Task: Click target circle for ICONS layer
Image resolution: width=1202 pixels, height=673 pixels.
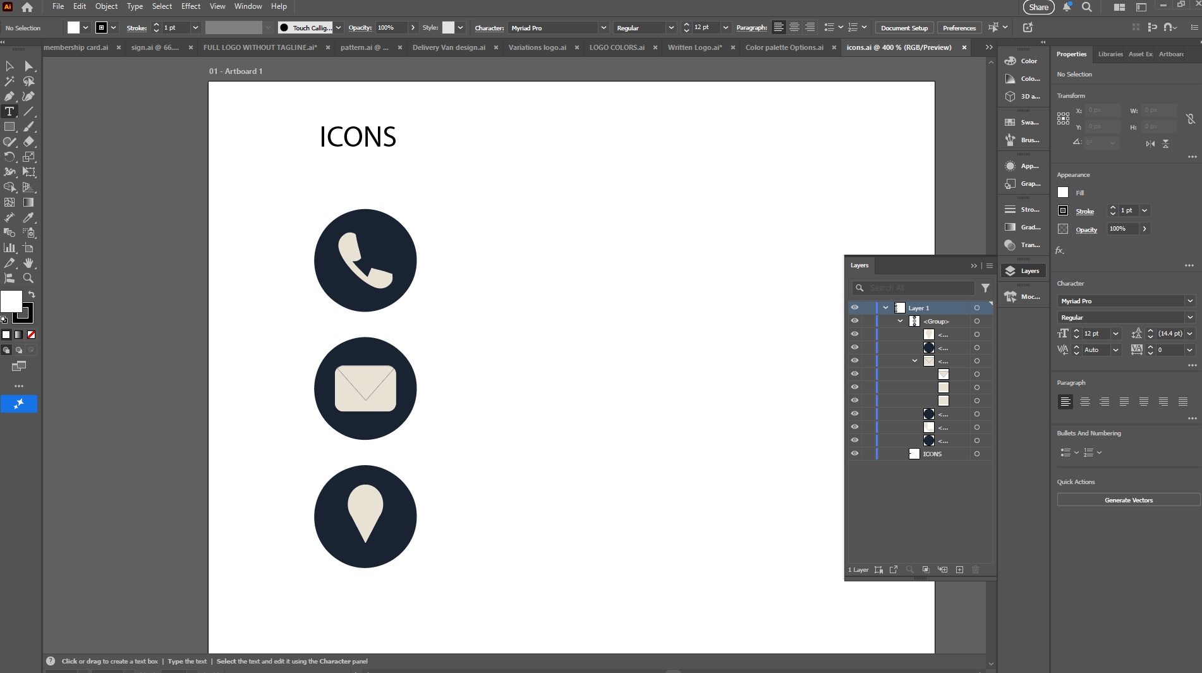Action: [977, 454]
